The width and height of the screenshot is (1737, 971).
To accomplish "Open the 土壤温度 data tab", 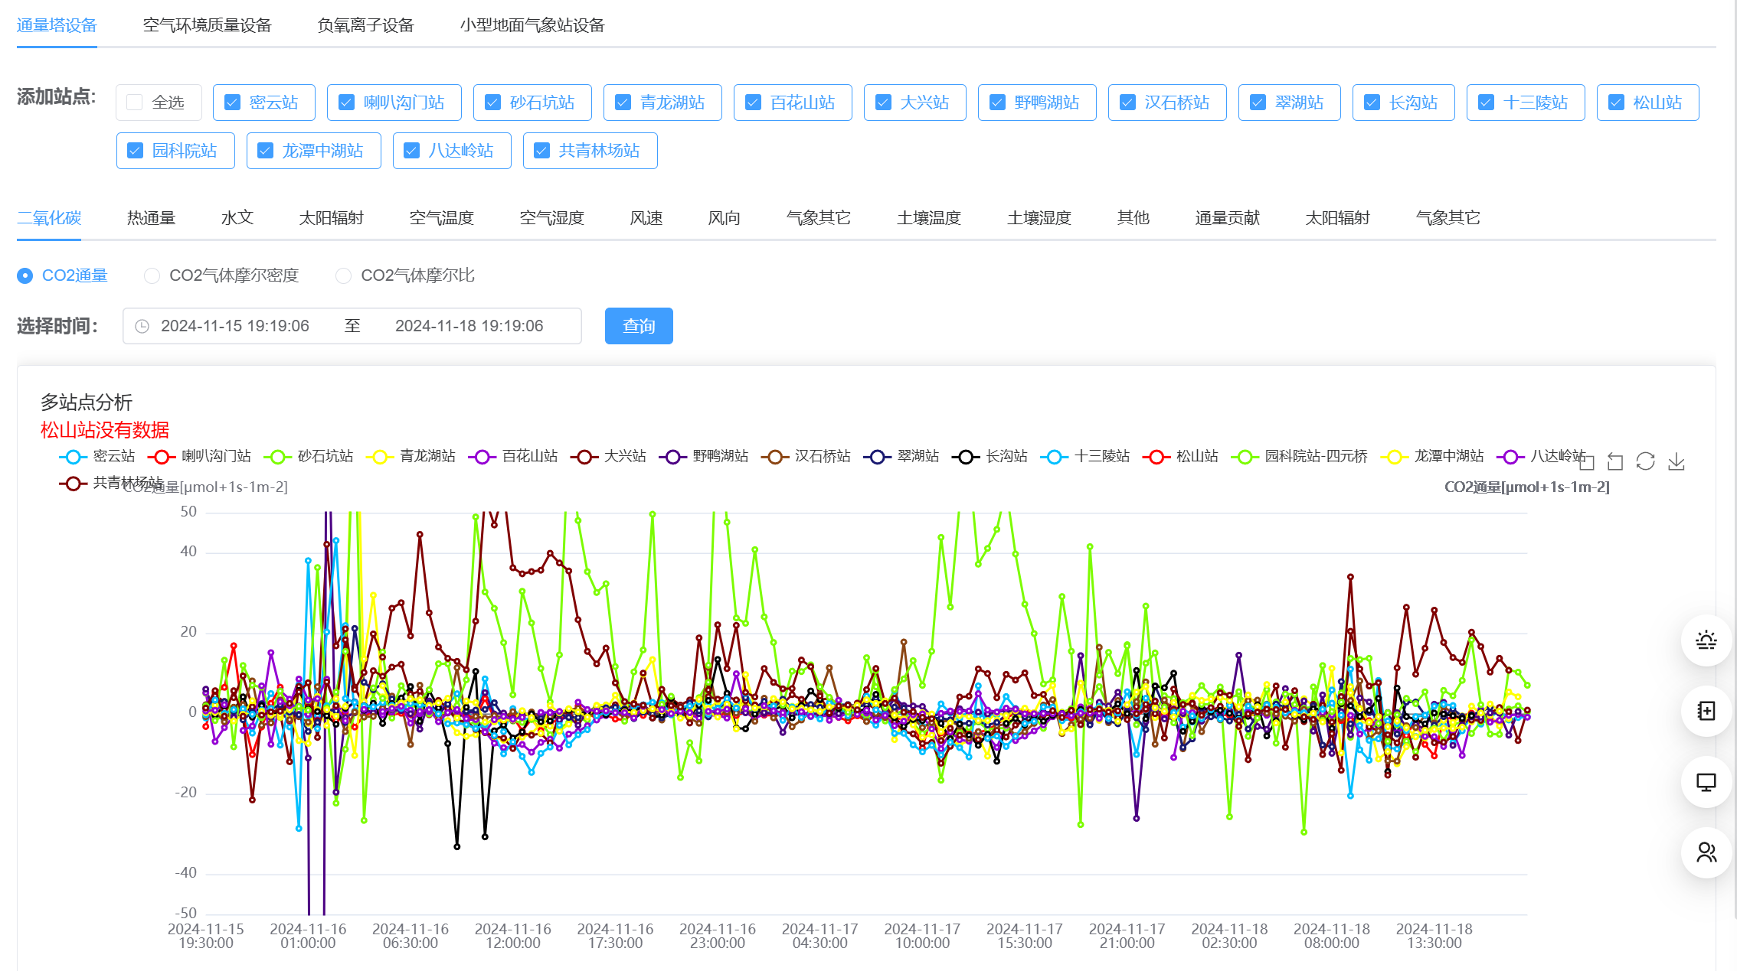I will tap(928, 218).
